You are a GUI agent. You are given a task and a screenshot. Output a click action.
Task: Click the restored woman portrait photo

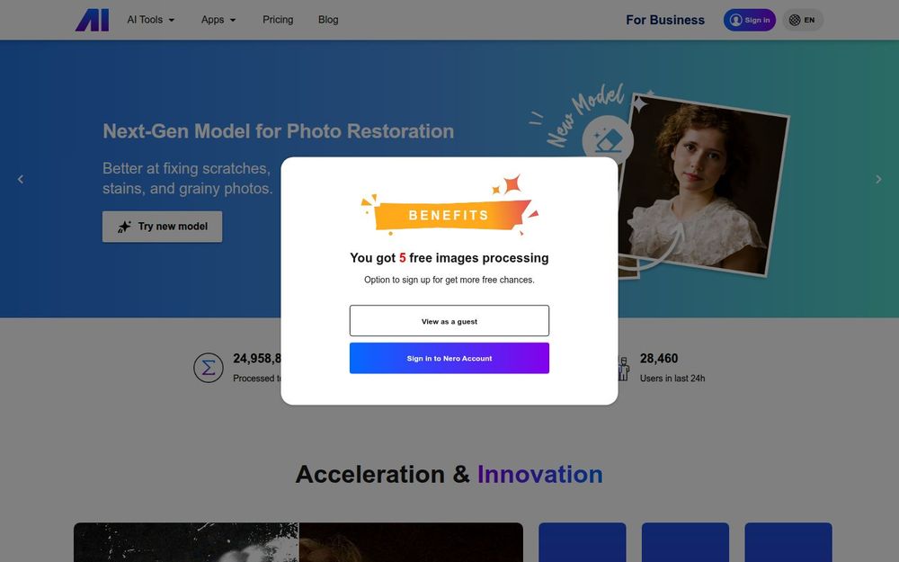[x=704, y=184]
